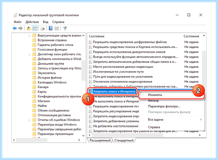
Task: Open the Вид menu
Action: click(45, 22)
